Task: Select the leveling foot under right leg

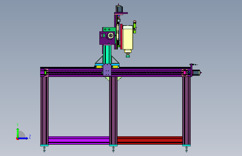Action: click(x=186, y=149)
